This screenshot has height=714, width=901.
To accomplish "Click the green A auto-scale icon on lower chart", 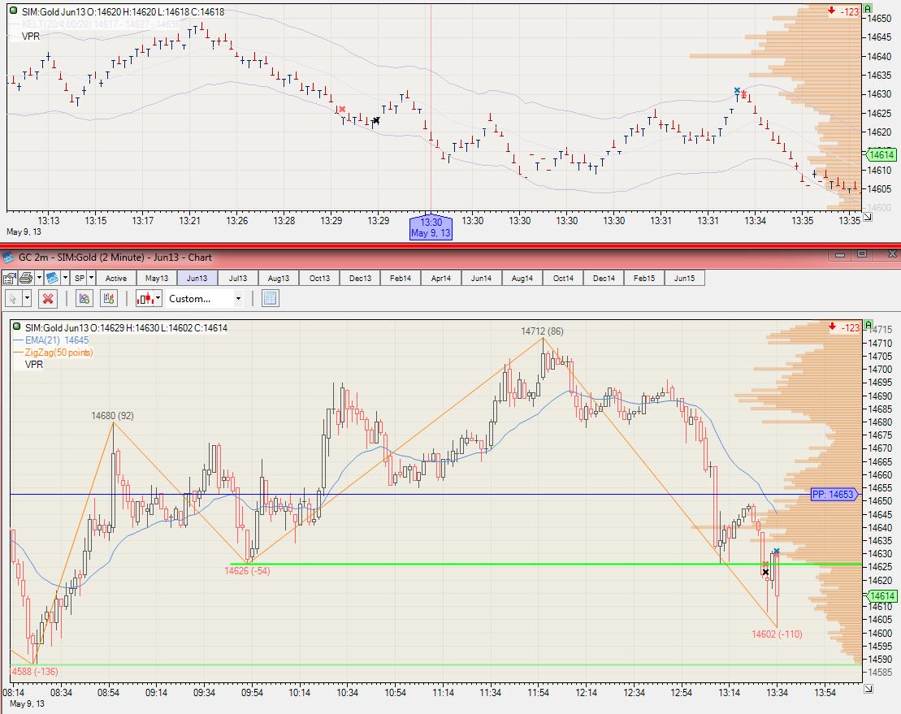I will (869, 325).
